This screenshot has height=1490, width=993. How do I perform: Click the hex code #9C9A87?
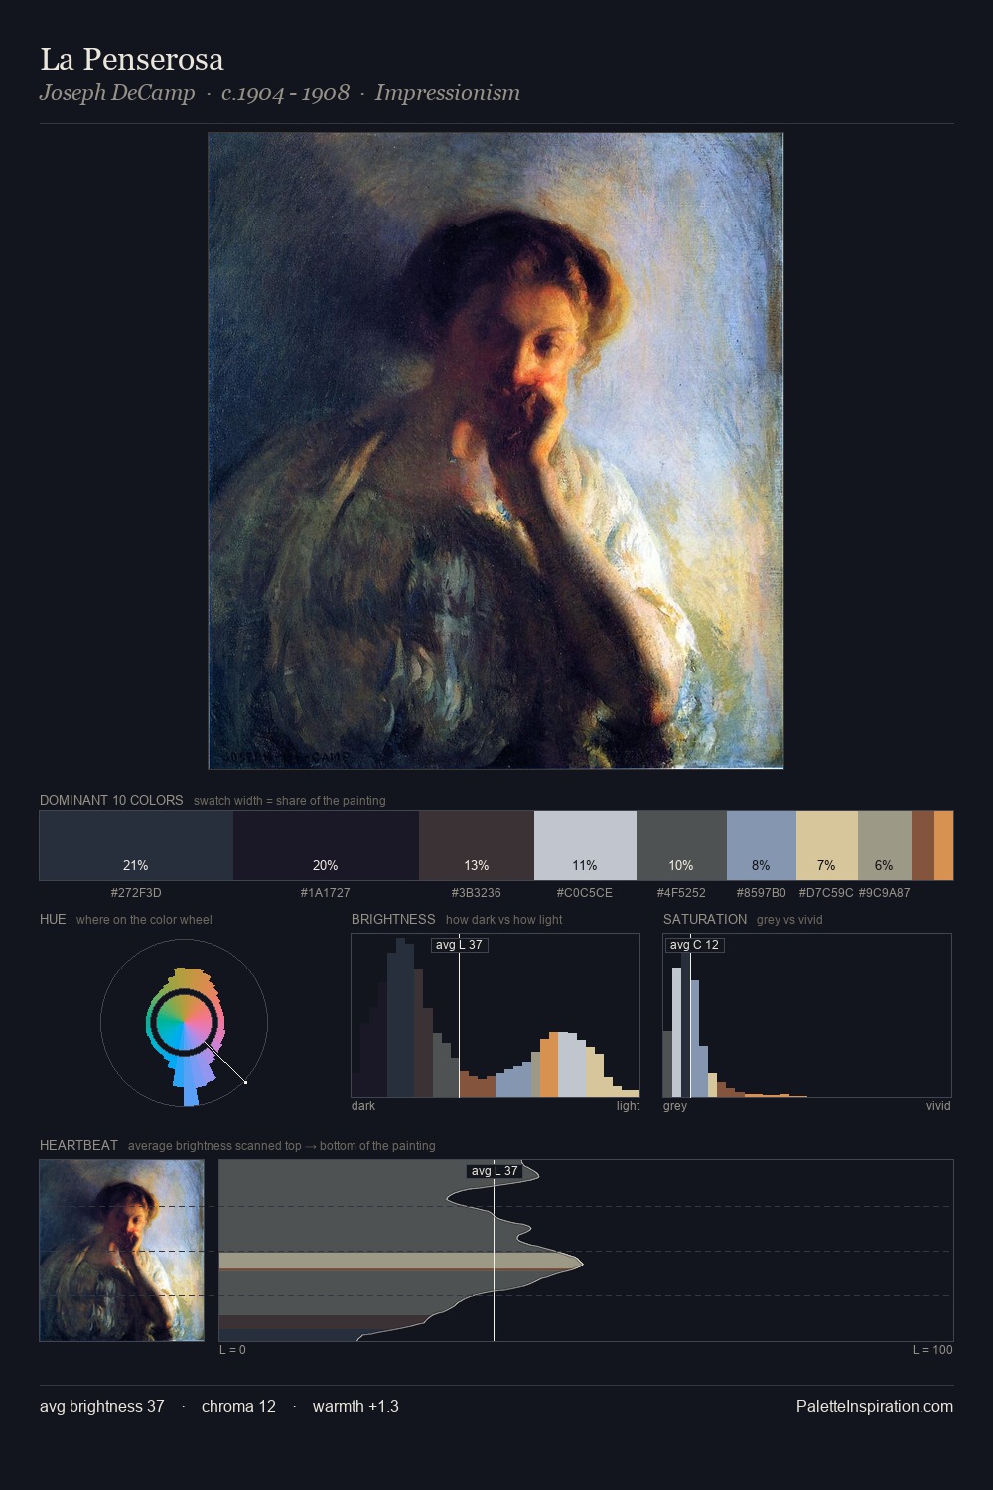pos(885,893)
